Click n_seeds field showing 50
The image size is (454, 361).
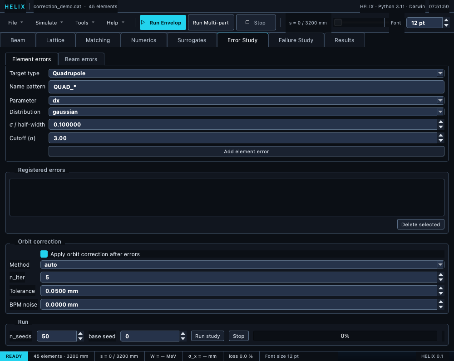point(57,336)
